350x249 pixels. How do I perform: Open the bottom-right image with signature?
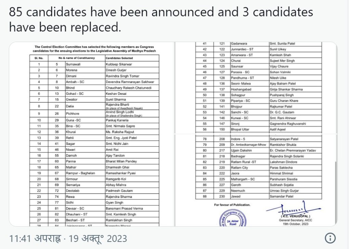[x=256, y=180]
